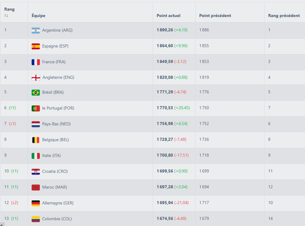
Task: Select Netherlands' current points 1 756,98
Action: (x=165, y=123)
